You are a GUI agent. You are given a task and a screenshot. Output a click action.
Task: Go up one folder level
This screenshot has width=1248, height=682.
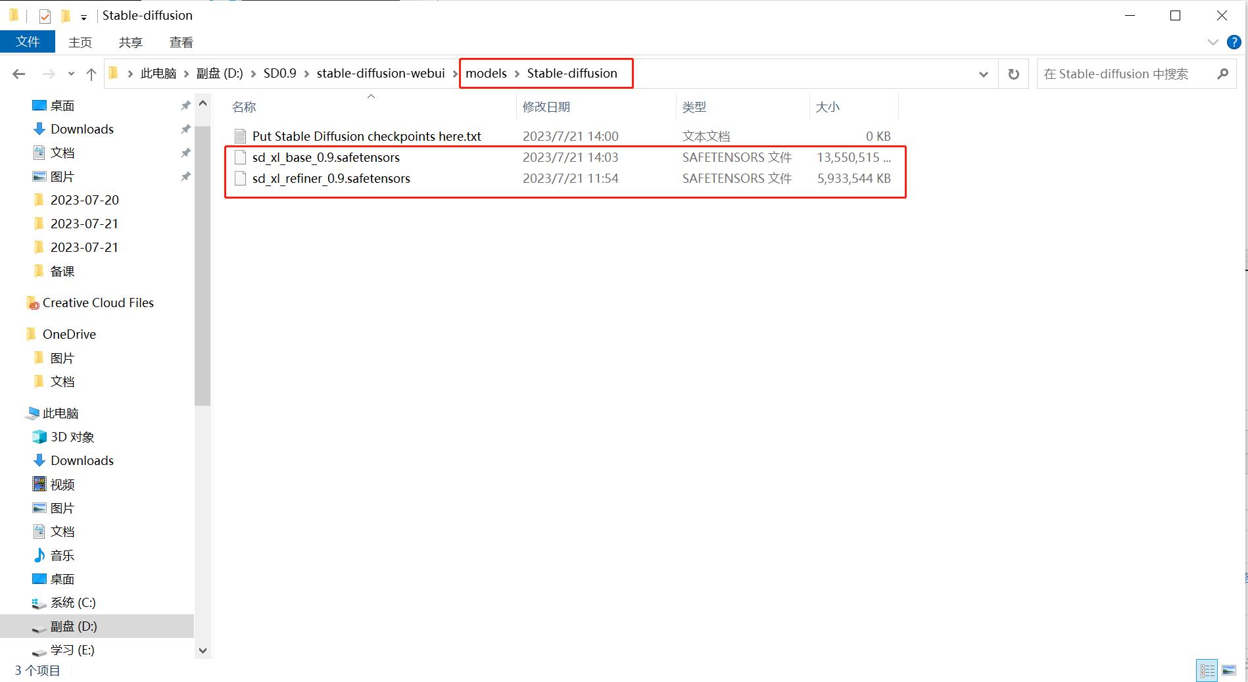coord(91,74)
